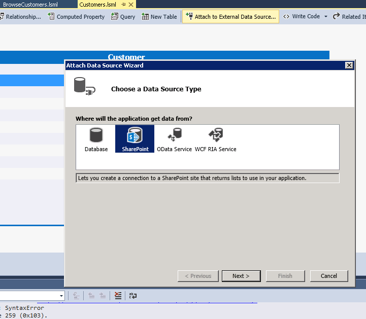366x319 pixels.
Task: Click the SyntaxError text in output
Action: [x=24, y=308]
